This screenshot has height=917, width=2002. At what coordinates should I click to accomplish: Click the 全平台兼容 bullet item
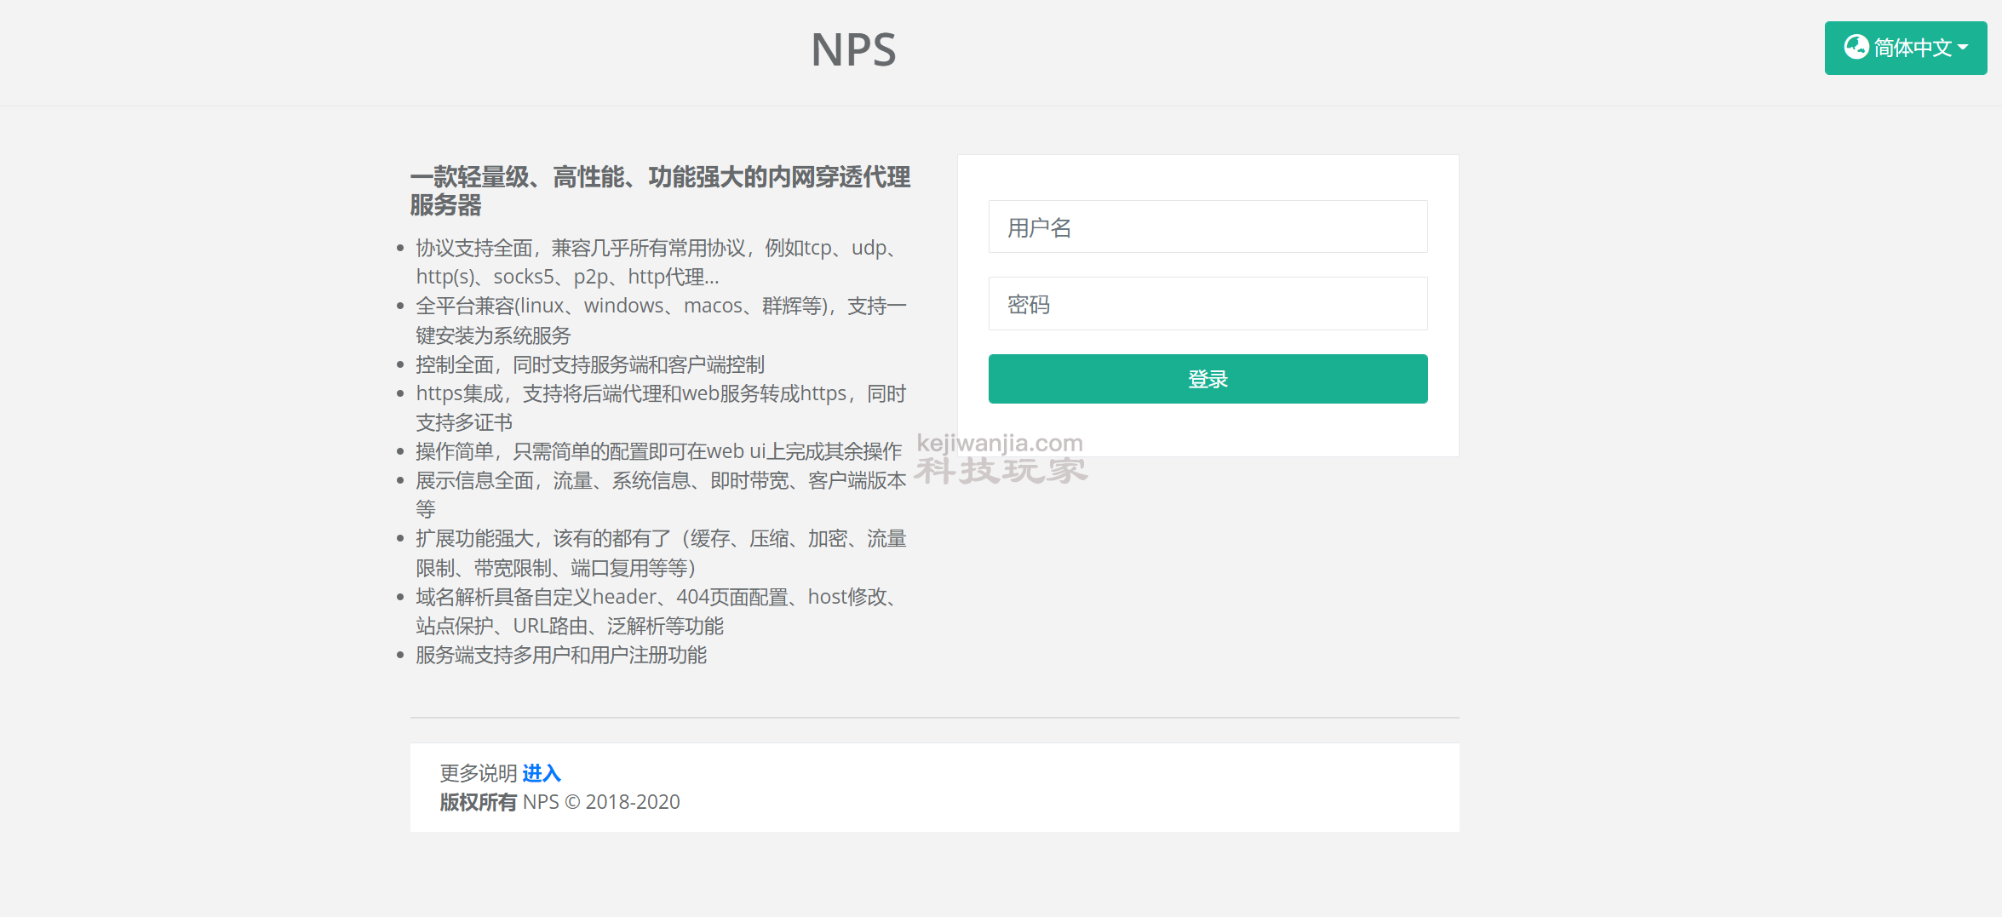pos(660,320)
